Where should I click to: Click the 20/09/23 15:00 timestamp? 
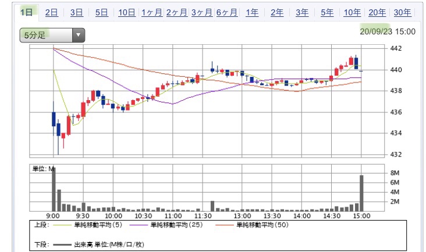(388, 31)
